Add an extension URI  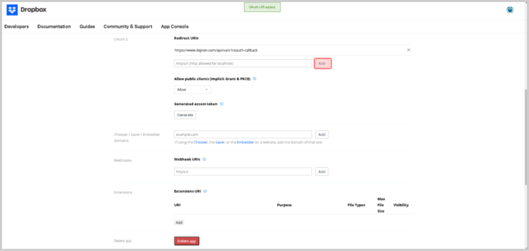(179, 223)
